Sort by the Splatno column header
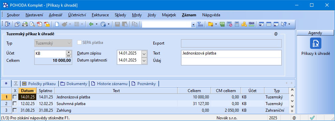335x121 pixels. pos(46,90)
